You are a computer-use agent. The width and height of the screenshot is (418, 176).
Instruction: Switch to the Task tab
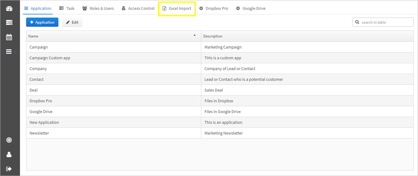(67, 8)
